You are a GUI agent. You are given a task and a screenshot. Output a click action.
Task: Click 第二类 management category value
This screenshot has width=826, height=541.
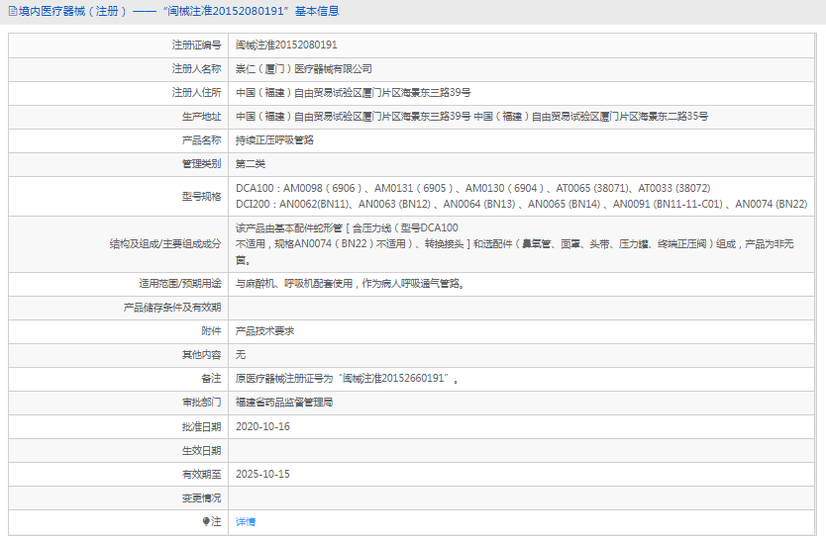251,163
